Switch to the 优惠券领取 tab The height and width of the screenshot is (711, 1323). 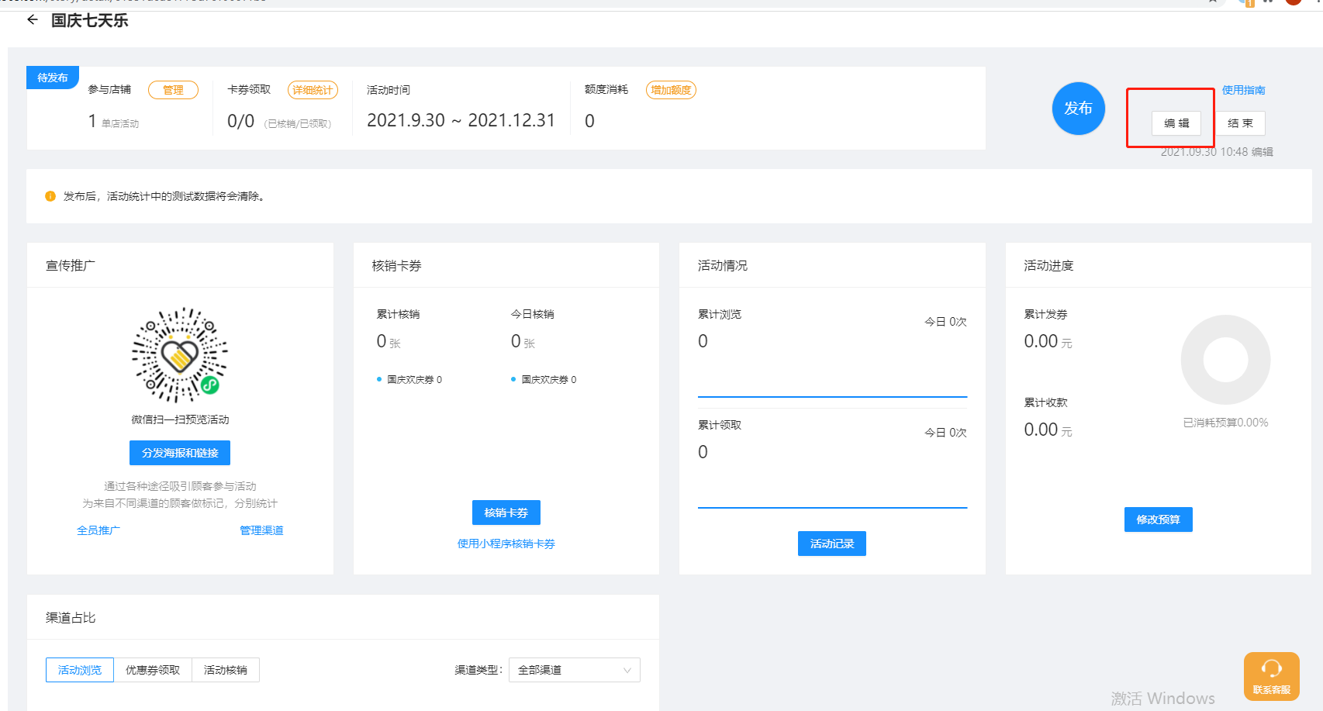coord(153,670)
